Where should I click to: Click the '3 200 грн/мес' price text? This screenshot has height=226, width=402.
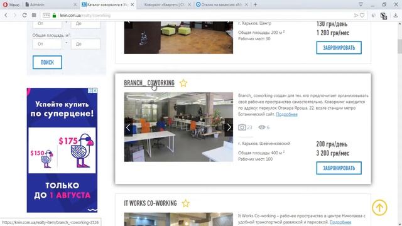pyautogui.click(x=332, y=153)
